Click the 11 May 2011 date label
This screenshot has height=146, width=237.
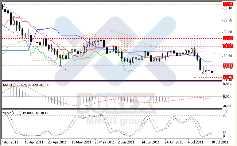point(81,142)
